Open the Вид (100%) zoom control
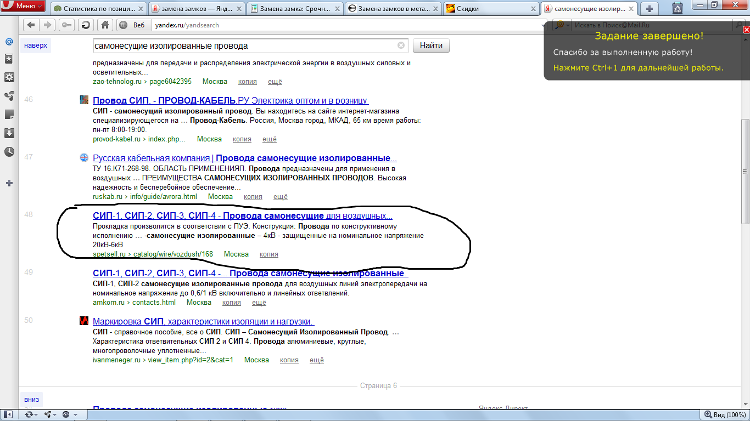Image resolution: width=750 pixels, height=421 pixels. tap(726, 415)
